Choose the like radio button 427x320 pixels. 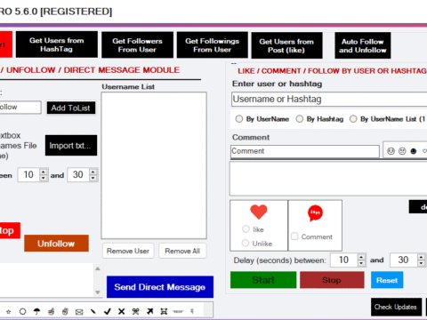coord(246,229)
